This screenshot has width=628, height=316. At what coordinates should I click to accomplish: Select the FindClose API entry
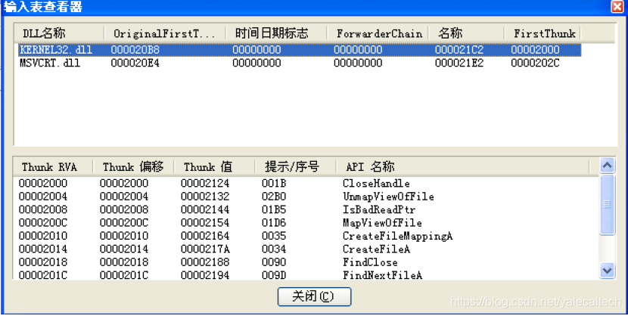(x=370, y=262)
